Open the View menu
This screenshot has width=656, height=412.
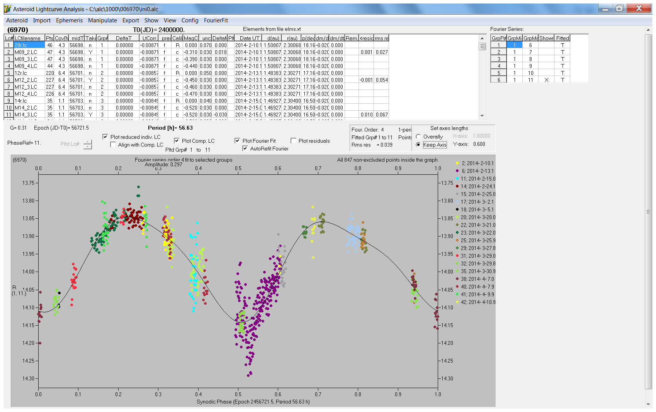tap(170, 20)
